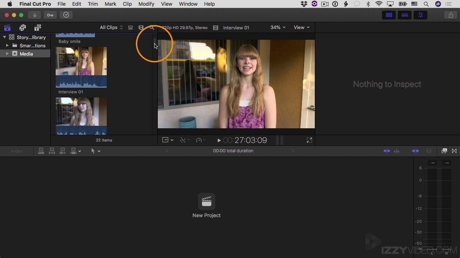Image resolution: width=460 pixels, height=258 pixels.
Task: Go to next timeline history arrow
Action: pyautogui.click(x=293, y=151)
